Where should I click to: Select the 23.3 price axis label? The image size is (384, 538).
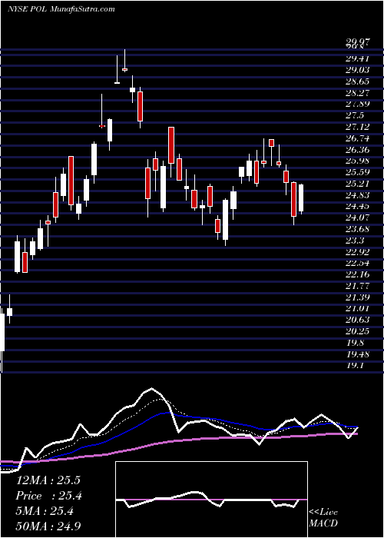click(x=355, y=240)
